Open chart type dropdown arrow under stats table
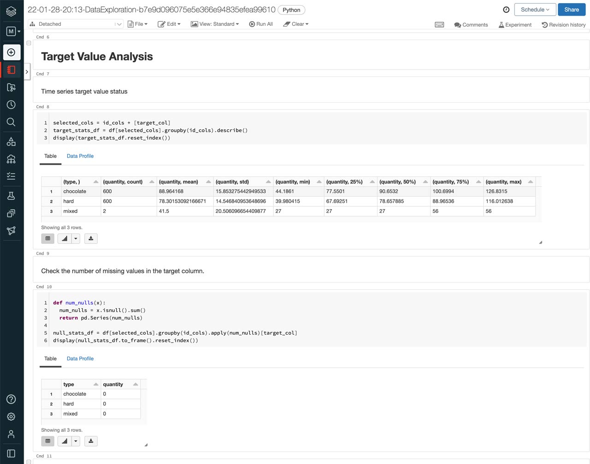The width and height of the screenshot is (590, 464). coord(76,239)
